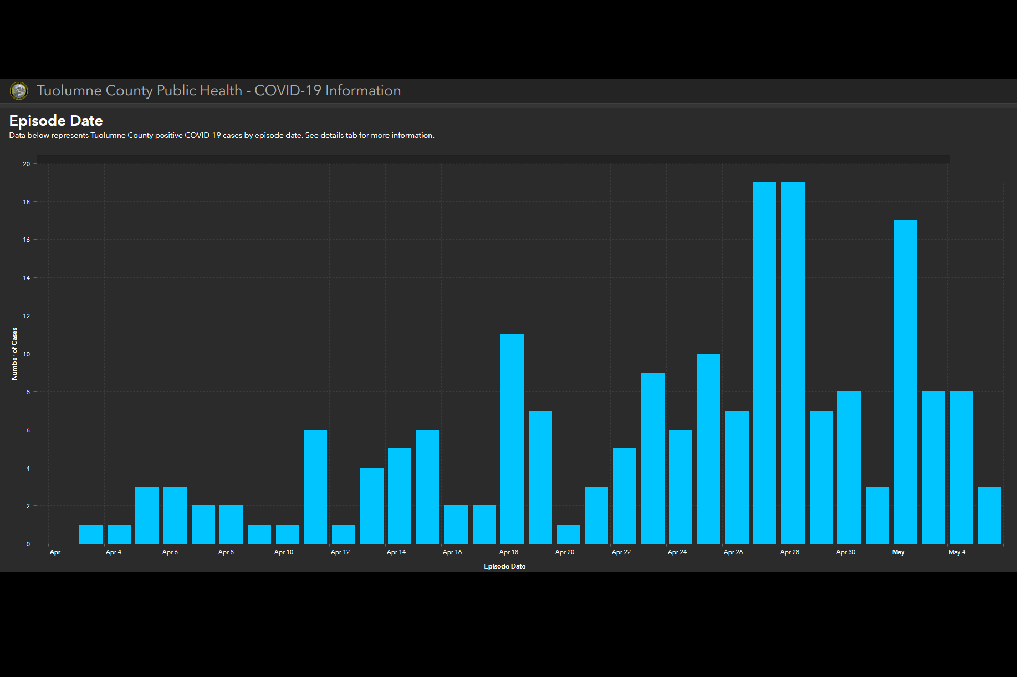Select the Episode Date heading text
This screenshot has height=677, width=1017.
(x=56, y=121)
